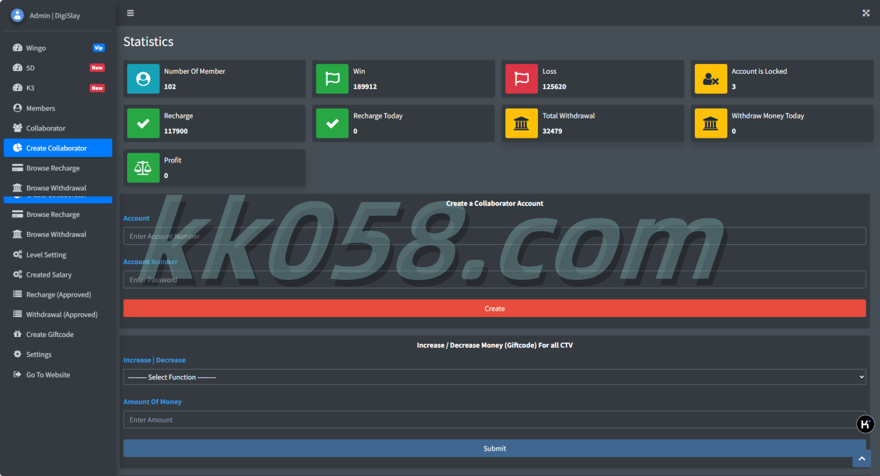880x476 pixels.
Task: Click the Admin | DigiSlay title text
Action: [x=55, y=16]
